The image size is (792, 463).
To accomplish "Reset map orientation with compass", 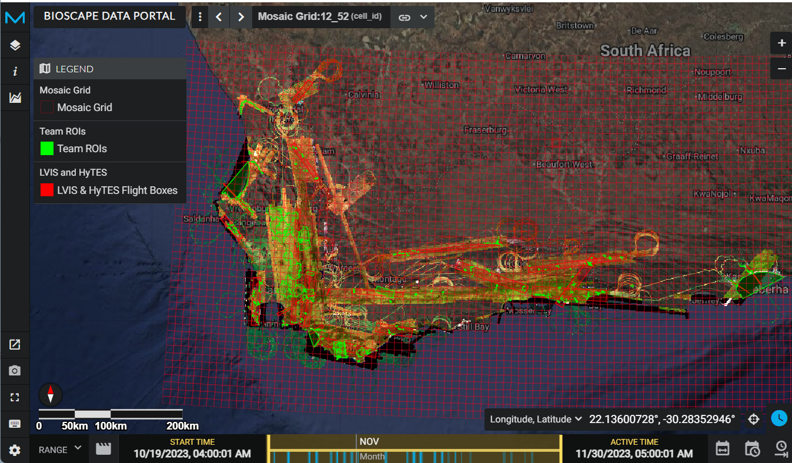I will 51,394.
